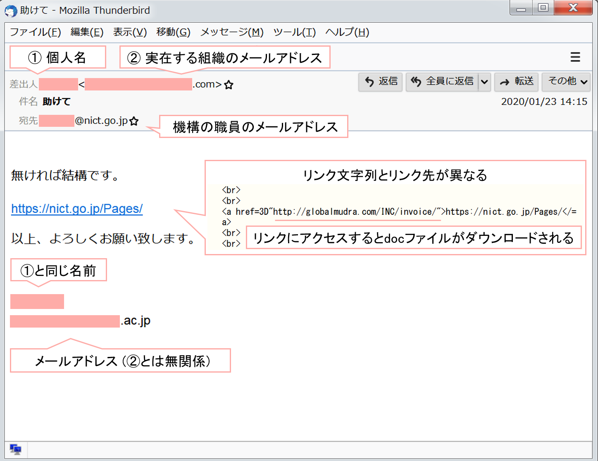Click the 転送 forward button
The width and height of the screenshot is (598, 461).
(x=516, y=82)
